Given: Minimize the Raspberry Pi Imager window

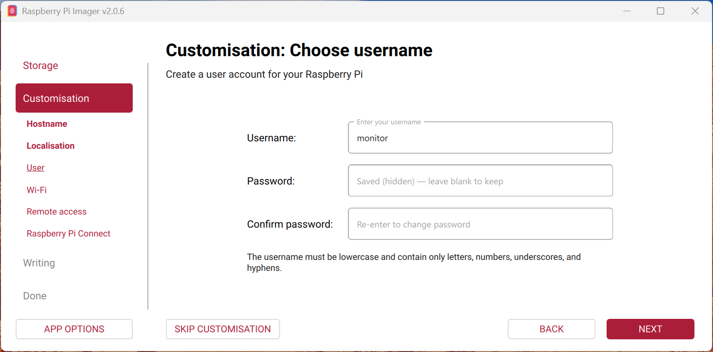Looking at the screenshot, I should pyautogui.click(x=627, y=11).
